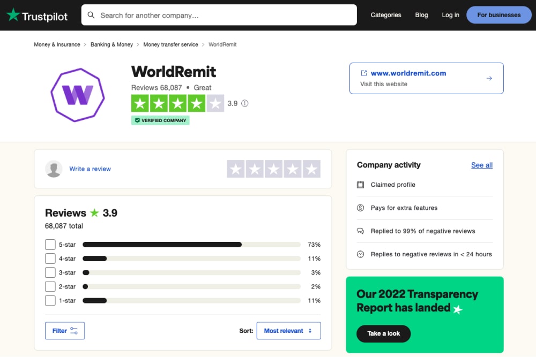Rate two stars in Write a review

point(255,169)
